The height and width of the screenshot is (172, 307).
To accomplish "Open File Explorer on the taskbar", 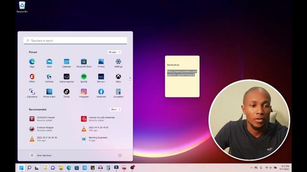I will [x=61, y=168].
